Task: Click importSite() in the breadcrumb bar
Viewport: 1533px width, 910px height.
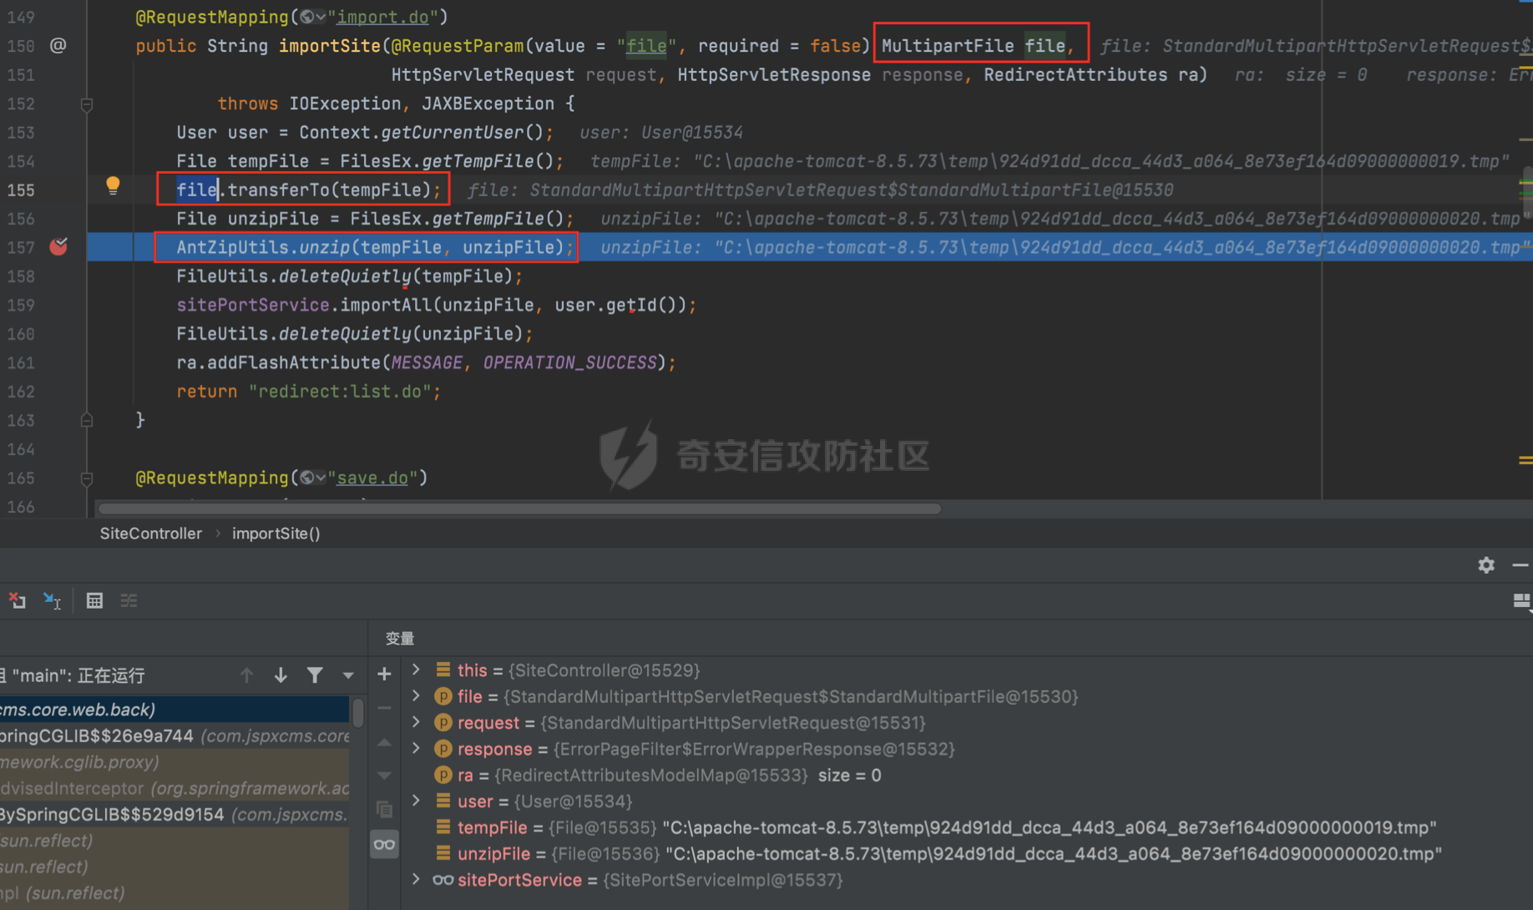Action: tap(276, 533)
